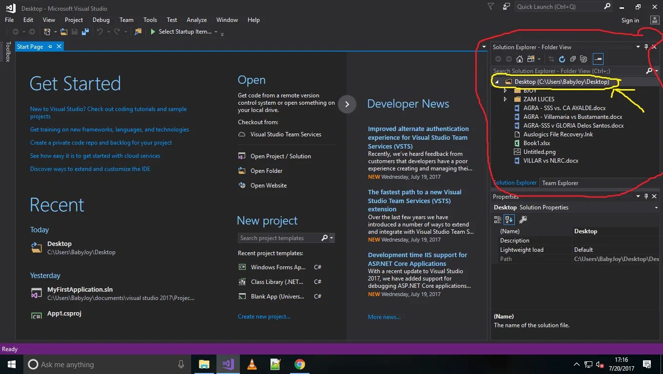The height and width of the screenshot is (374, 663).
Task: Click Google Chrome taskbar icon
Action: tap(299, 364)
